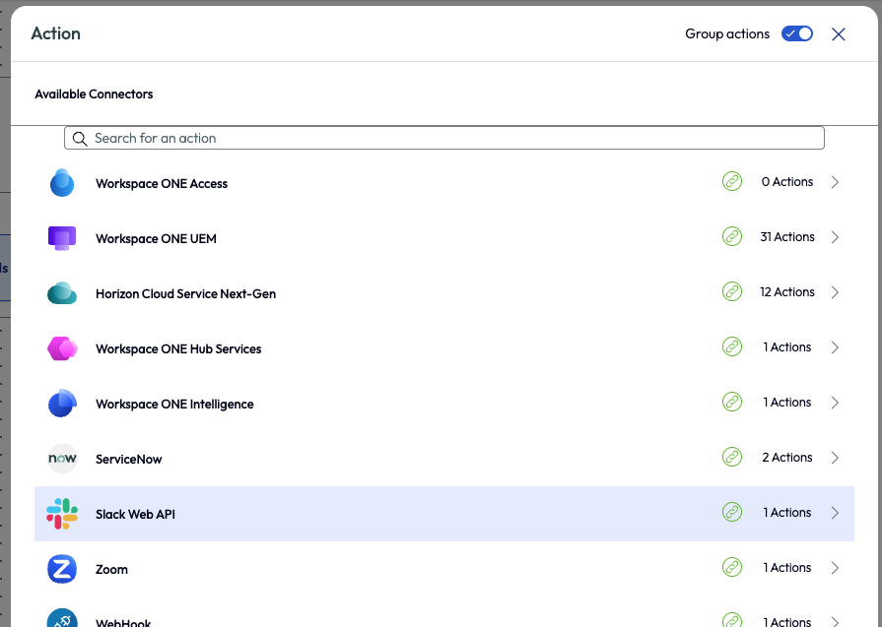Open the 31 Actions link for UEM

coord(787,237)
